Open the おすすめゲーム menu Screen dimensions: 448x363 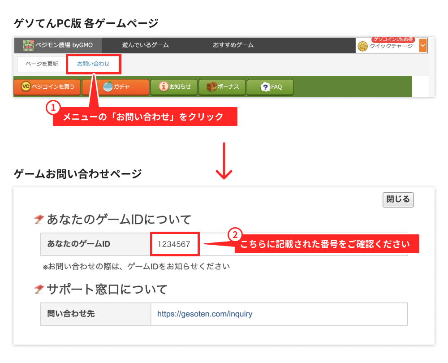click(x=233, y=45)
